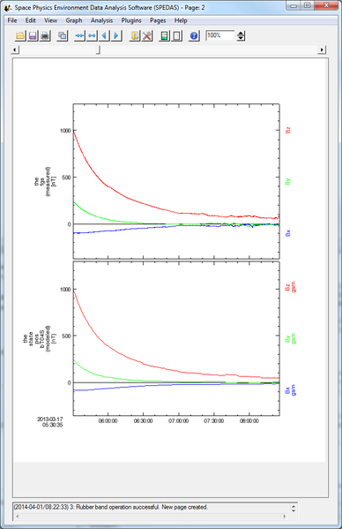
Task: Print the page with the printer icon
Action: coord(45,35)
